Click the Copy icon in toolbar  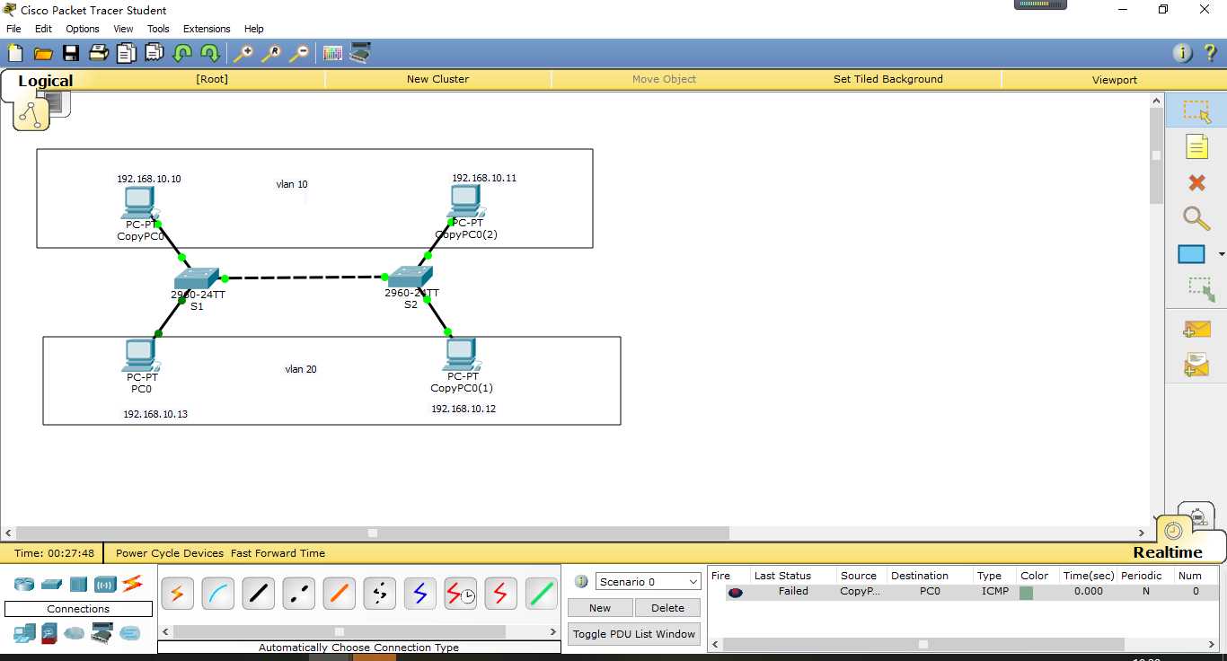click(127, 53)
